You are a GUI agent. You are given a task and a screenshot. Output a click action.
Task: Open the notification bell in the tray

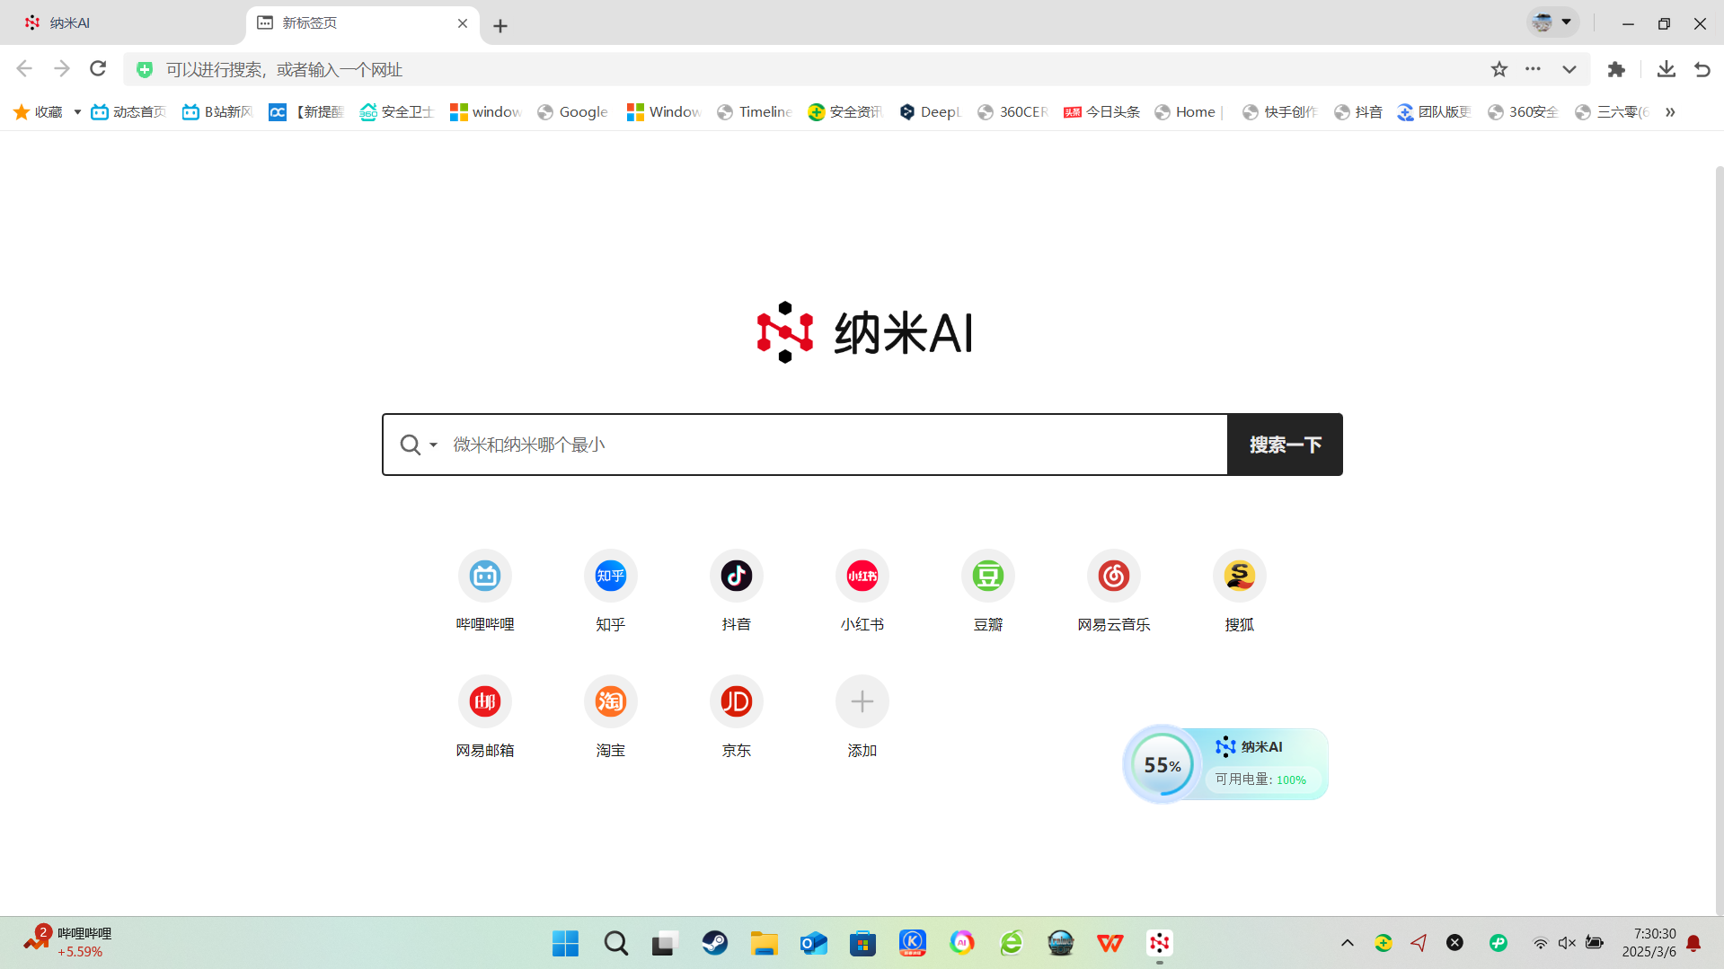tap(1693, 943)
